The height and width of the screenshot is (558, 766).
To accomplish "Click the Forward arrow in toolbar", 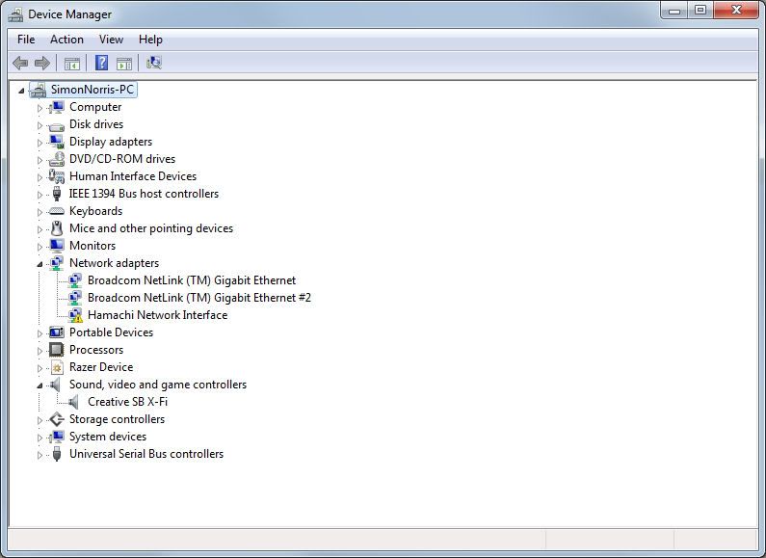I will tap(42, 64).
